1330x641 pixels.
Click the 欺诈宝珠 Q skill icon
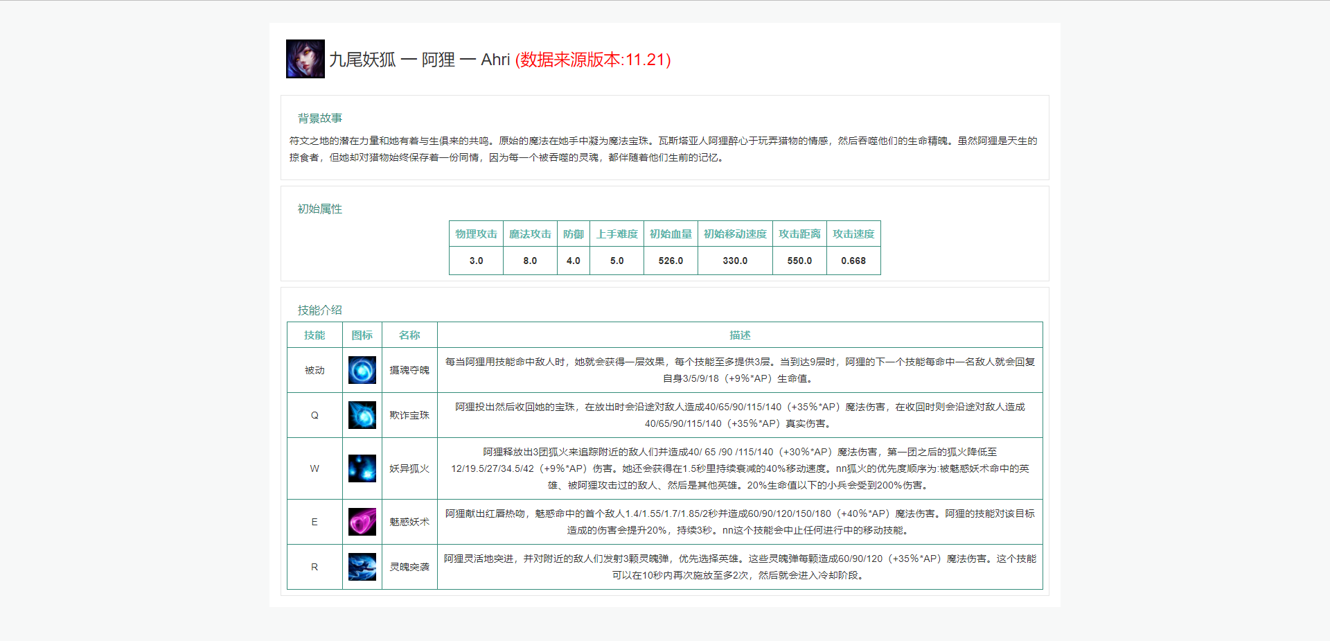pos(362,415)
